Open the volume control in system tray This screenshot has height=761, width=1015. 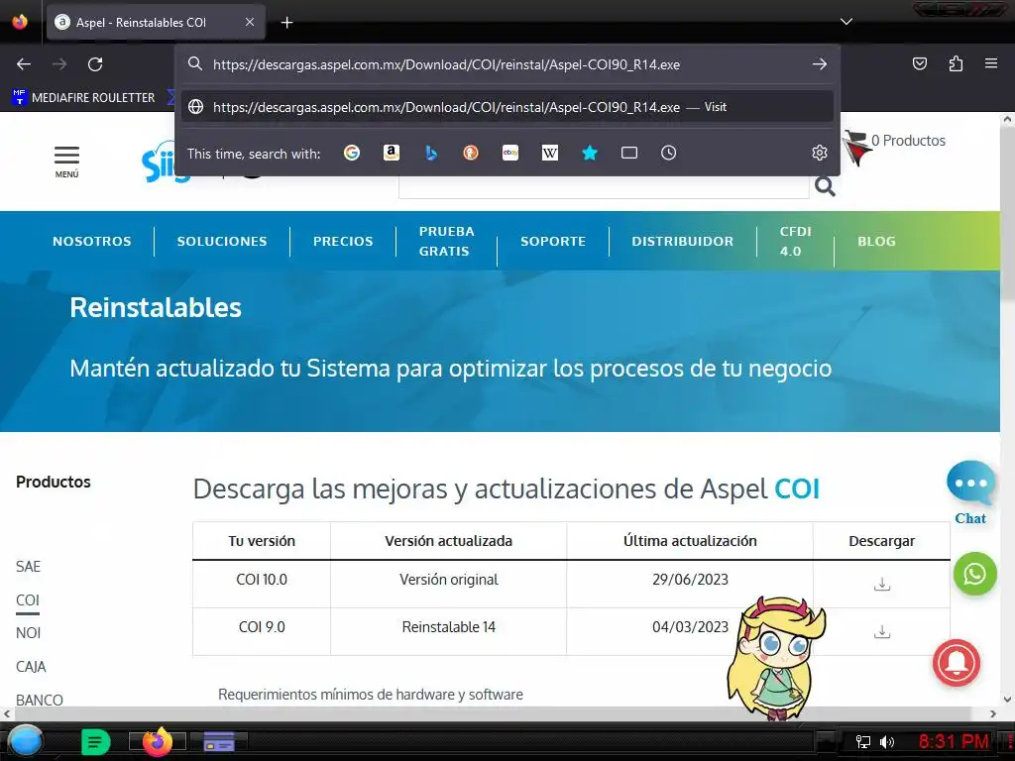(x=887, y=741)
